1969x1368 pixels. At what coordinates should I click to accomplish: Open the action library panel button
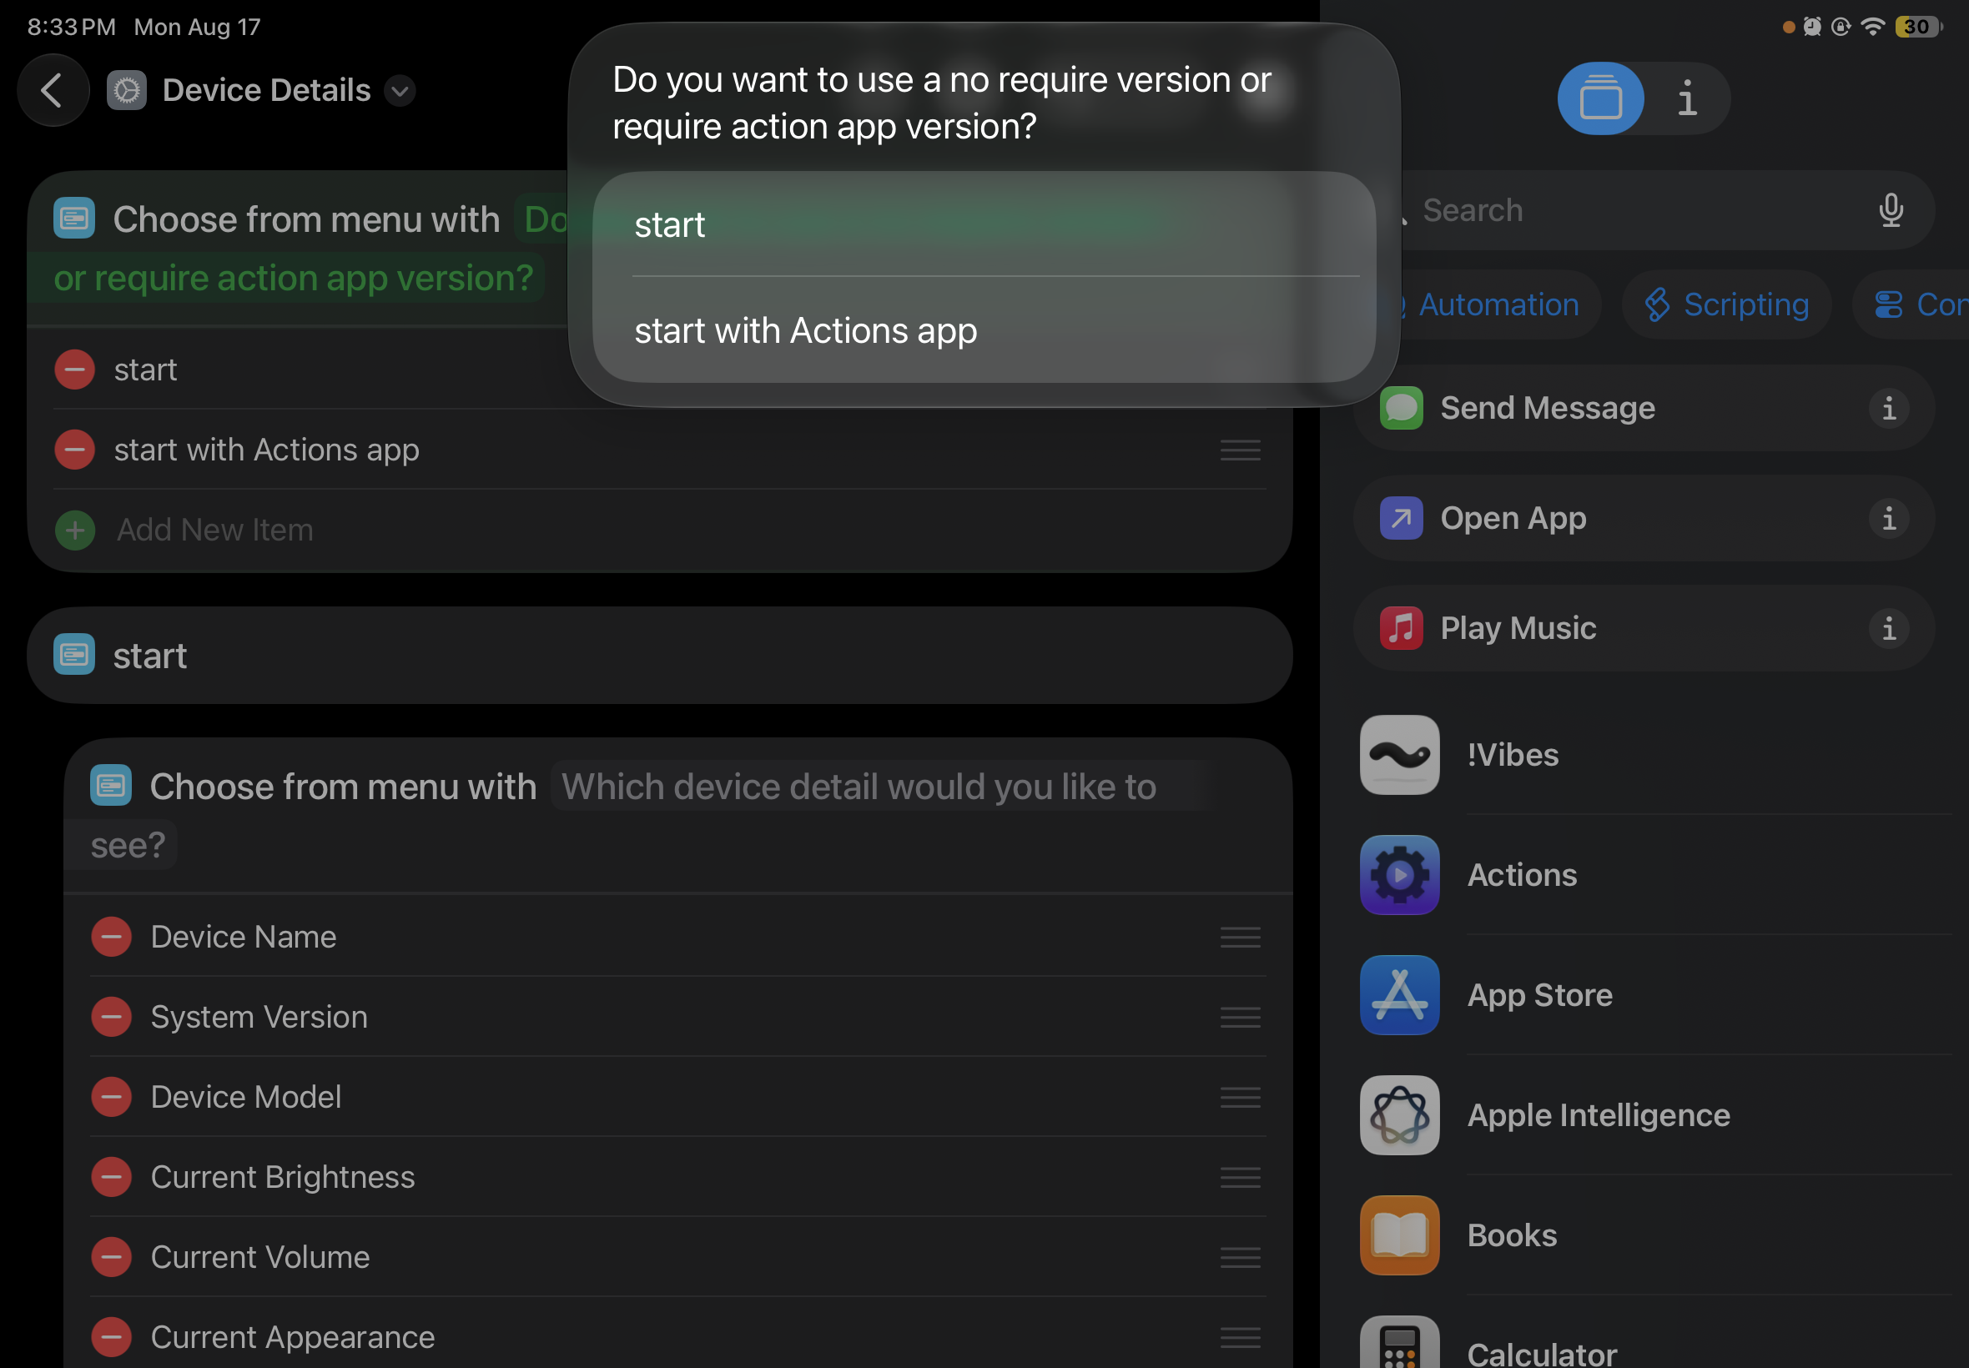[1599, 98]
